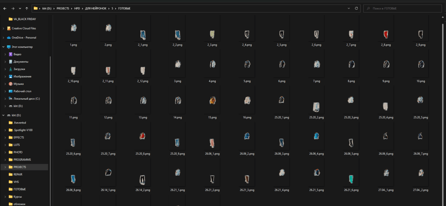Open OneDrive - Personal in sidebar
This screenshot has height=206, width=446.
pyautogui.click(x=24, y=38)
